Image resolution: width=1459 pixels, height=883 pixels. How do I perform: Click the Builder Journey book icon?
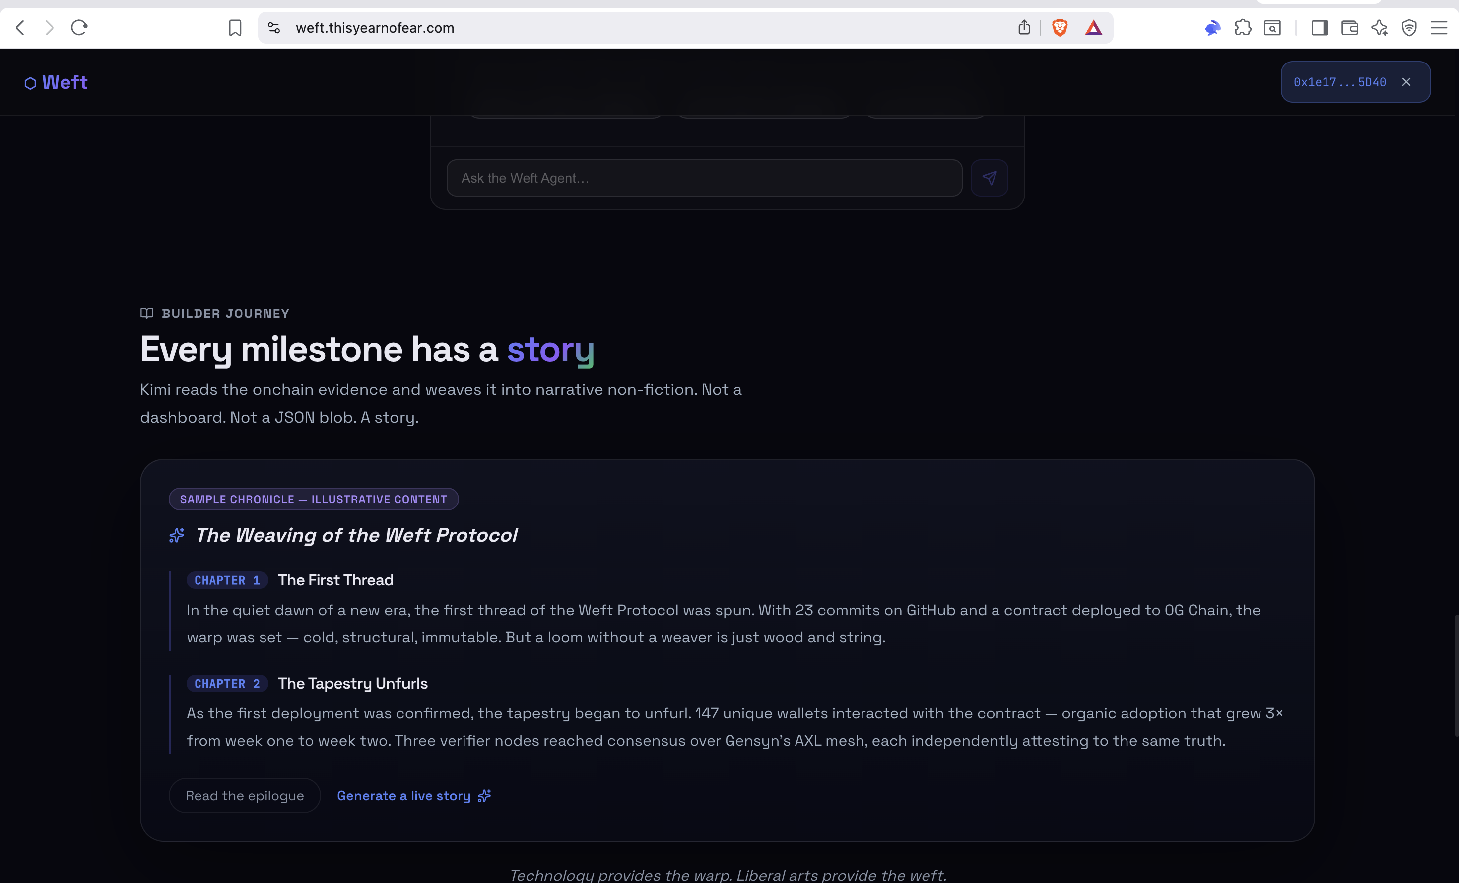click(x=147, y=313)
